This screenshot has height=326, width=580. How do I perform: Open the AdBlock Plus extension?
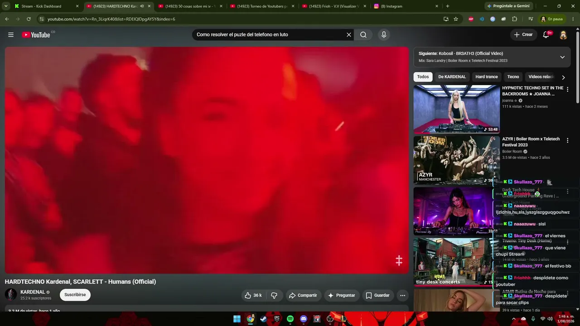coord(471,19)
